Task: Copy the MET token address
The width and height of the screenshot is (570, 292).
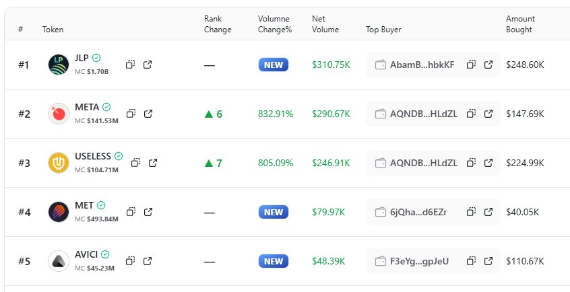Action: point(131,212)
